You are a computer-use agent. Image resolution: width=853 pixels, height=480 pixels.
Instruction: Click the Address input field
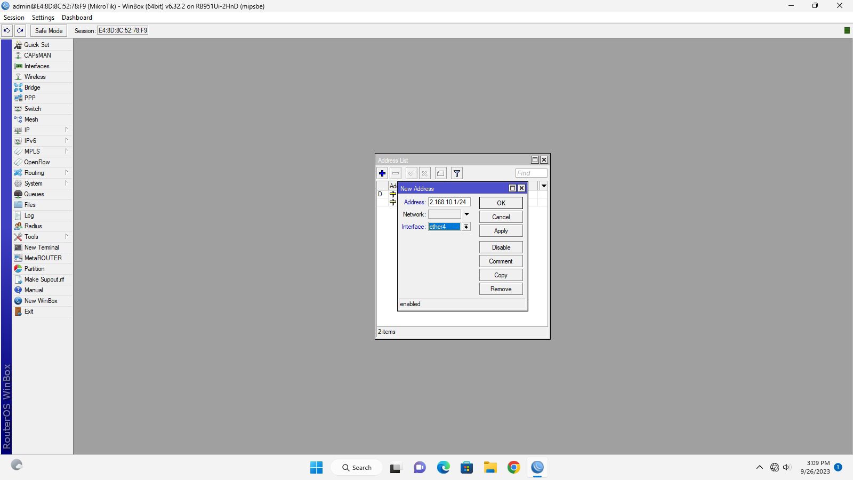coord(449,202)
